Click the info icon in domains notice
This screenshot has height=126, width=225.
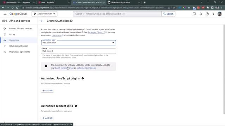tap(46, 66)
